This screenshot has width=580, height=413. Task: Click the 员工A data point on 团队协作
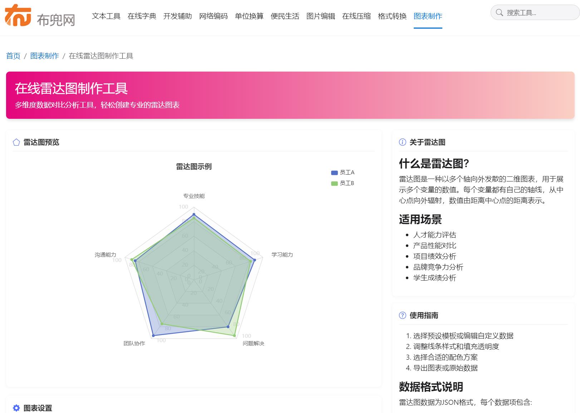click(153, 335)
